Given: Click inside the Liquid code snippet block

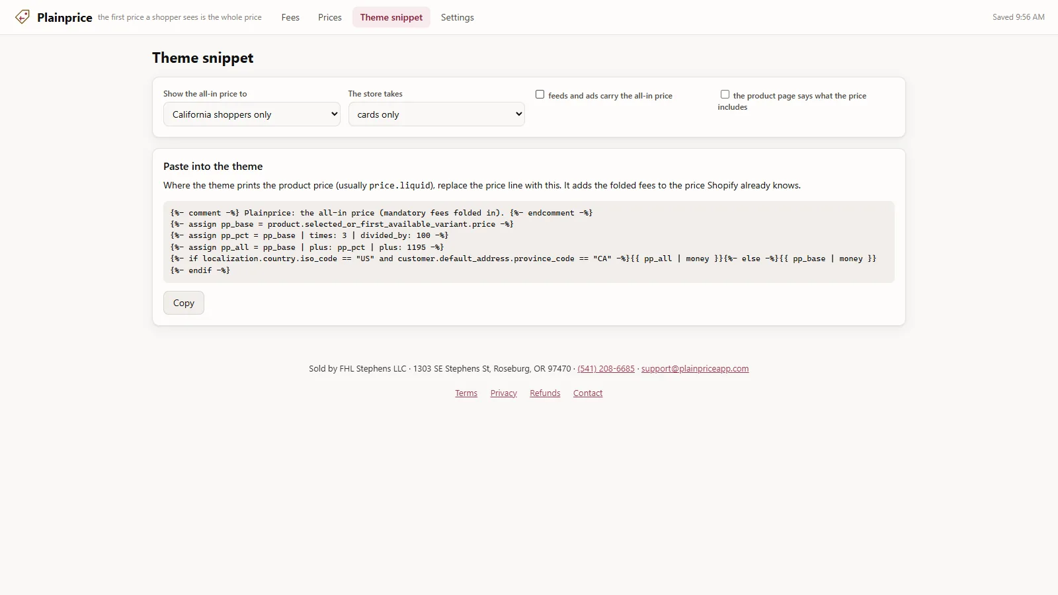Looking at the screenshot, I should point(529,242).
